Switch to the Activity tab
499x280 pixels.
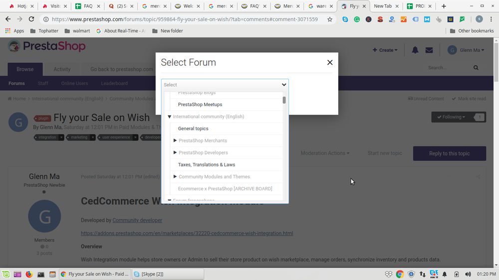[62, 69]
